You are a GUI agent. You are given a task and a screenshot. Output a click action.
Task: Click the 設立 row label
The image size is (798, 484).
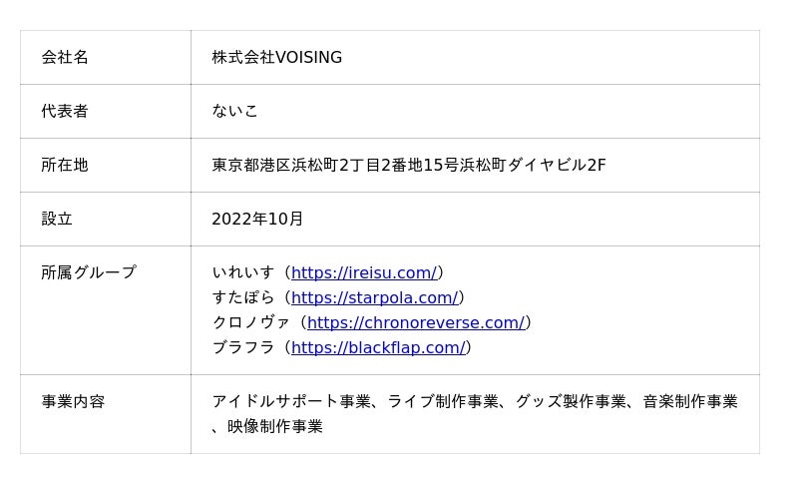(x=57, y=219)
